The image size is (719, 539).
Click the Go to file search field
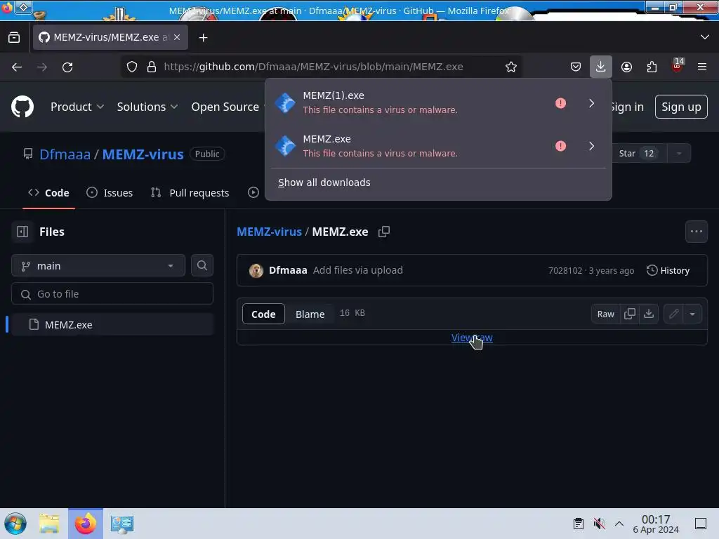tap(112, 294)
